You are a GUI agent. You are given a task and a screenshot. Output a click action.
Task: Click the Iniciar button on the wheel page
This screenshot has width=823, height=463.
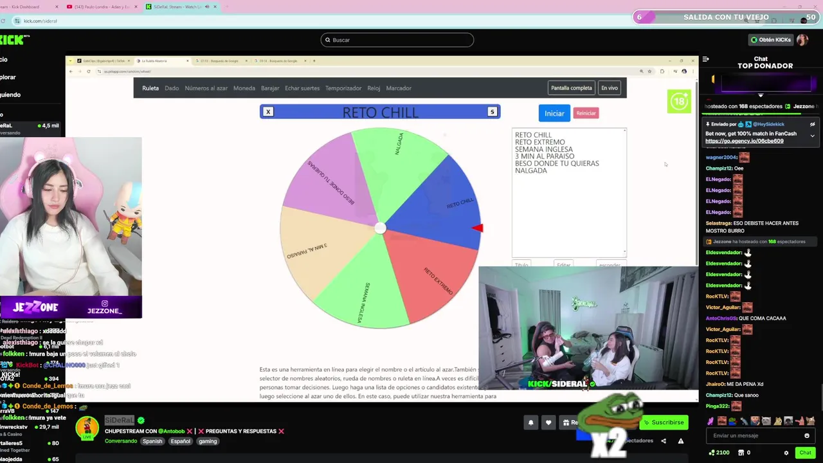point(554,113)
